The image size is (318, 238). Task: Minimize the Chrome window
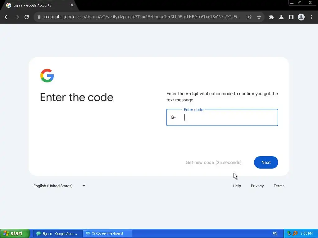pos(292,3)
